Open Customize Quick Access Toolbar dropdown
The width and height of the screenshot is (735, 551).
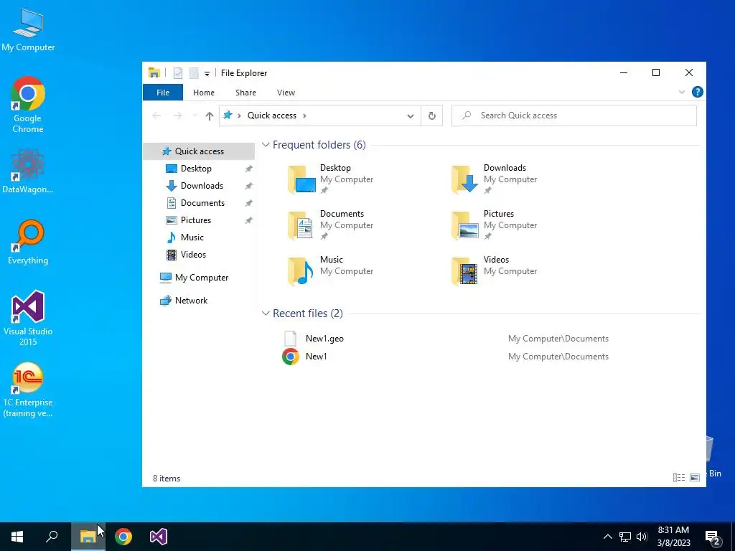(207, 74)
